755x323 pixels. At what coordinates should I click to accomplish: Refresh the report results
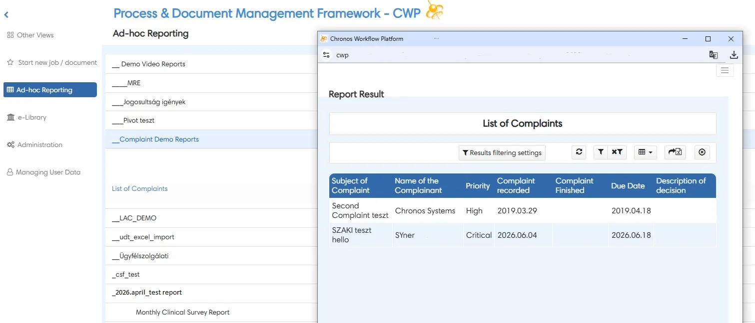point(579,152)
